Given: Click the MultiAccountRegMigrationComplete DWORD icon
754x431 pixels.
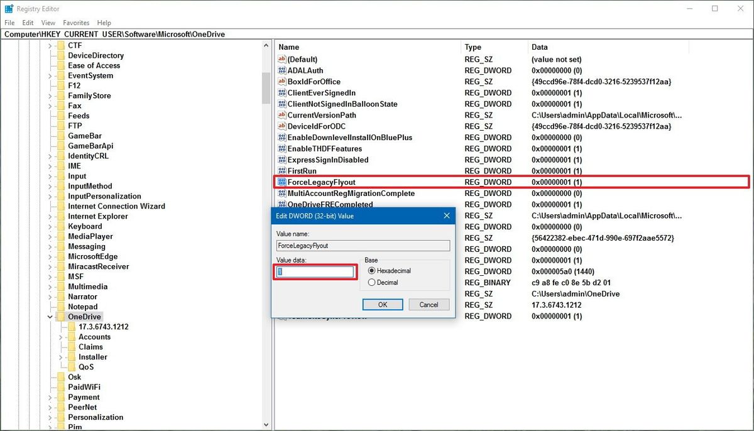Looking at the screenshot, I should pos(282,194).
